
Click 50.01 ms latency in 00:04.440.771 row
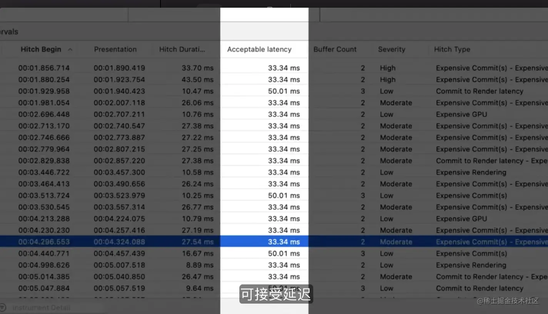(x=284, y=254)
